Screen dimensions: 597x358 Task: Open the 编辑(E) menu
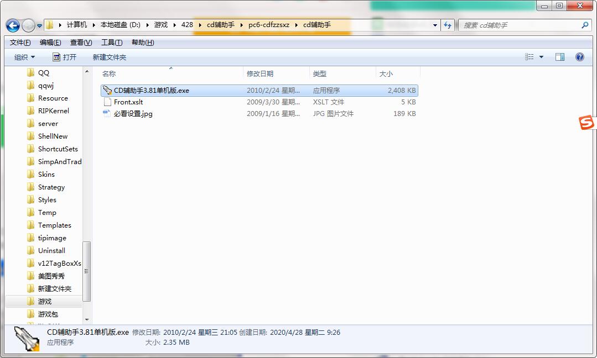point(50,43)
